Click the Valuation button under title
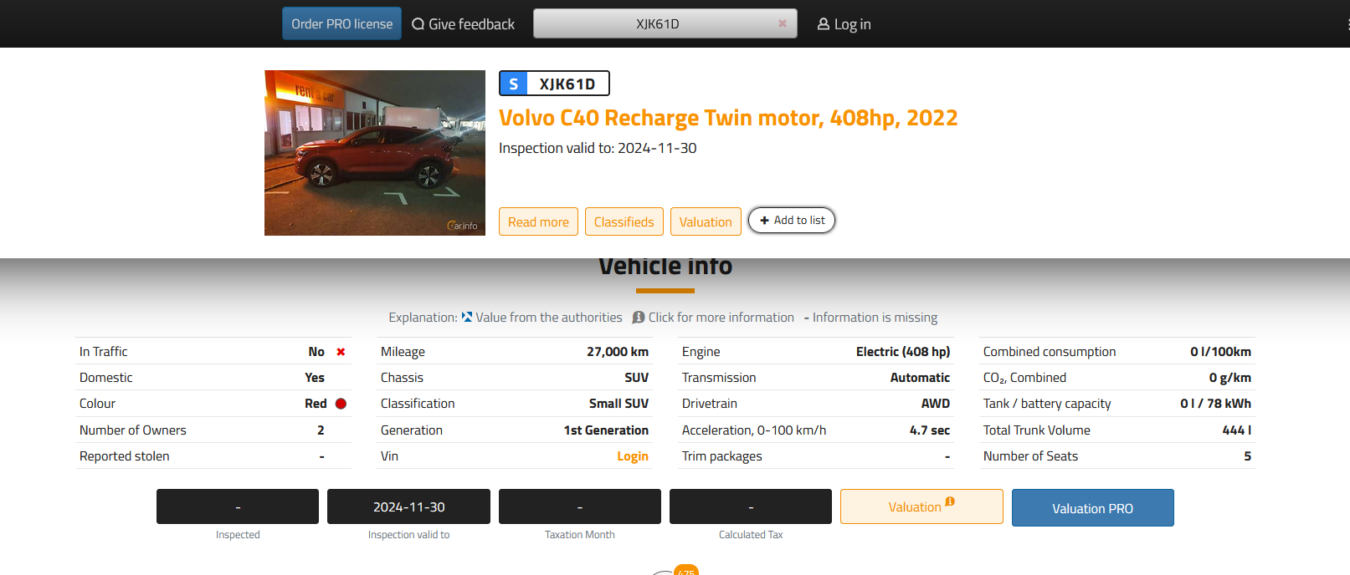 tap(706, 221)
